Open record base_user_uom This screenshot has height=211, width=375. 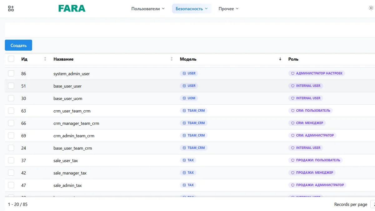[68, 98]
